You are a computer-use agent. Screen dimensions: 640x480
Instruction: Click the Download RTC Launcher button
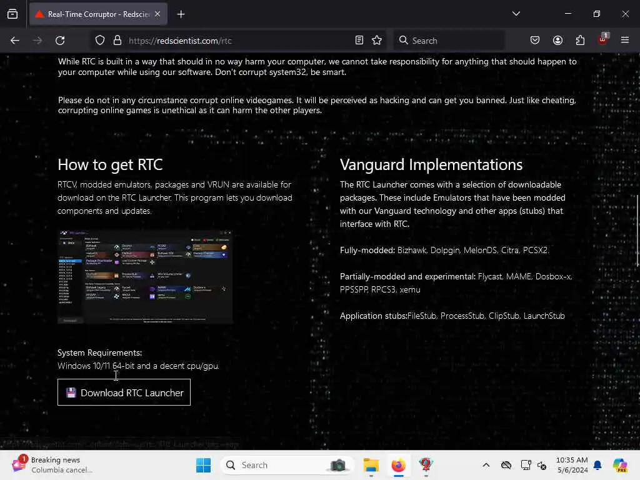124,392
